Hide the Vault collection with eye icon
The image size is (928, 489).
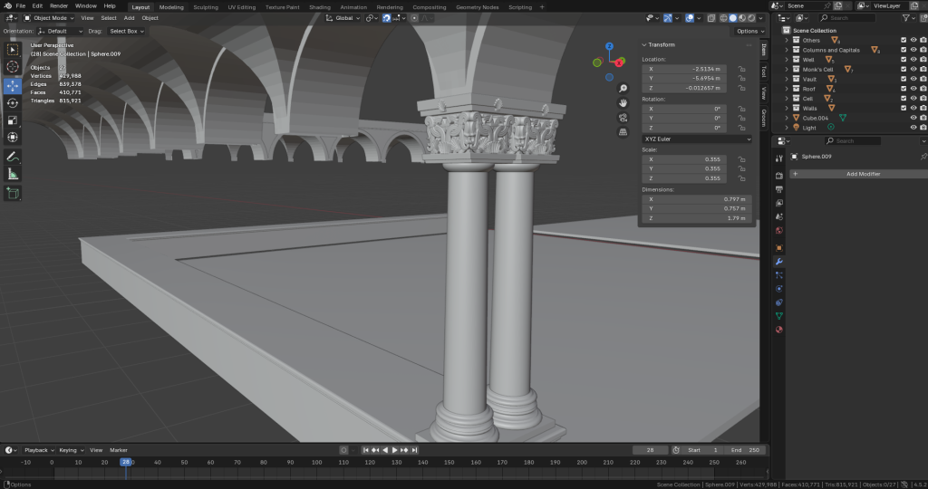click(913, 79)
